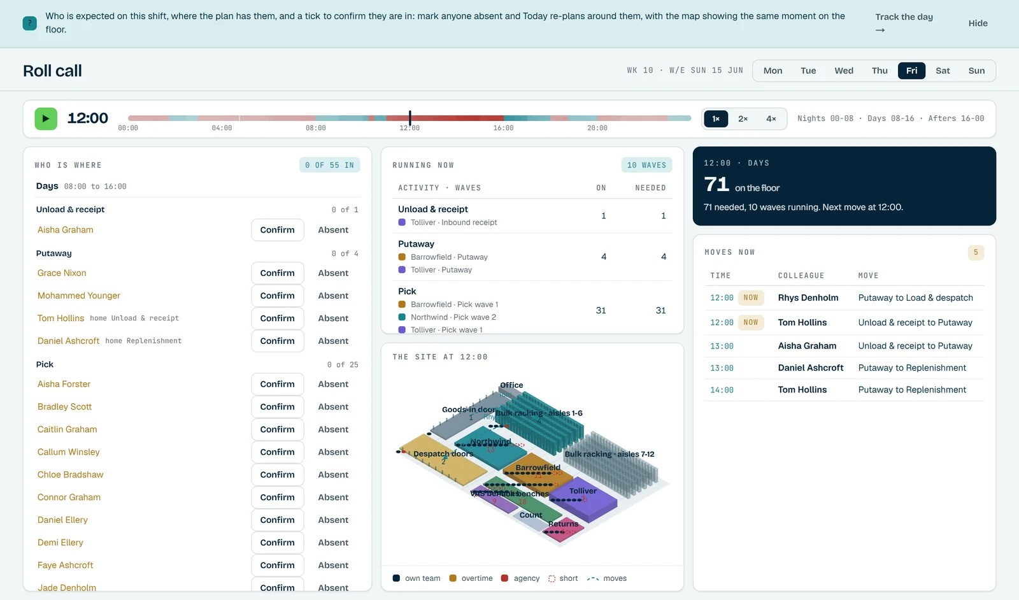Mark Mohammed Younger absent
Image resolution: width=1019 pixels, height=600 pixels.
pos(333,296)
